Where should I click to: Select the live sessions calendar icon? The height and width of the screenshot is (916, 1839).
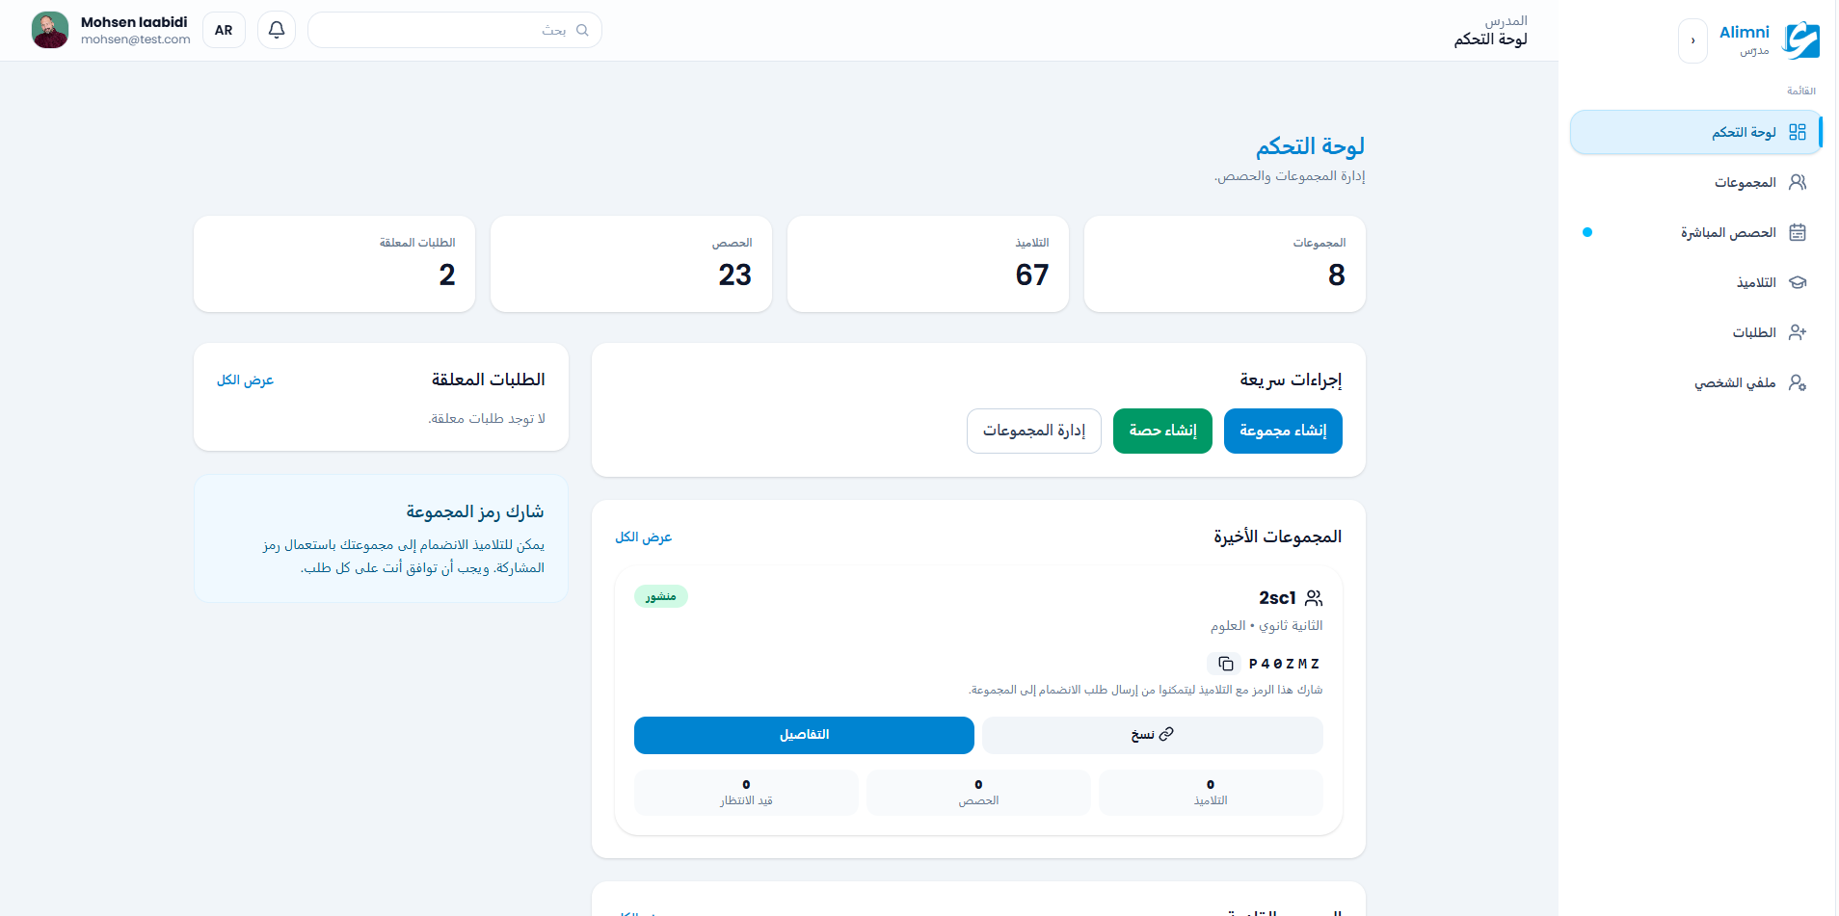[1798, 232]
